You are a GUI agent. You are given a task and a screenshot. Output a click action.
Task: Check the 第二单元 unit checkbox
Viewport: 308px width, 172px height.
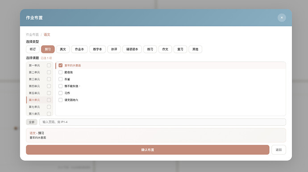49,72
